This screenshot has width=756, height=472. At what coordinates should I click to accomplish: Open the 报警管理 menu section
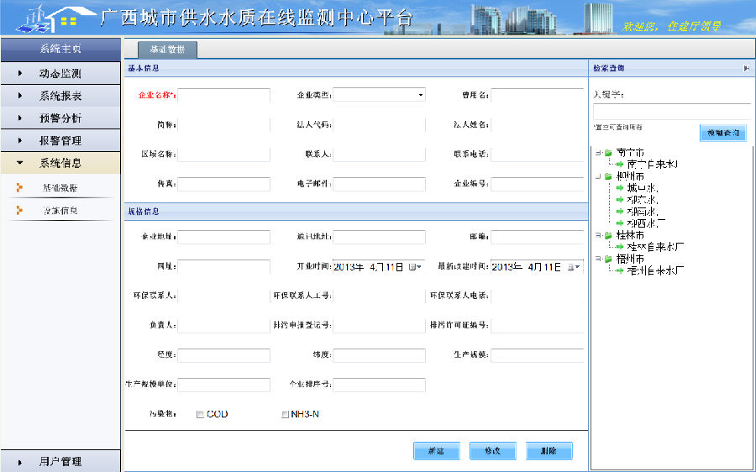tap(60, 141)
